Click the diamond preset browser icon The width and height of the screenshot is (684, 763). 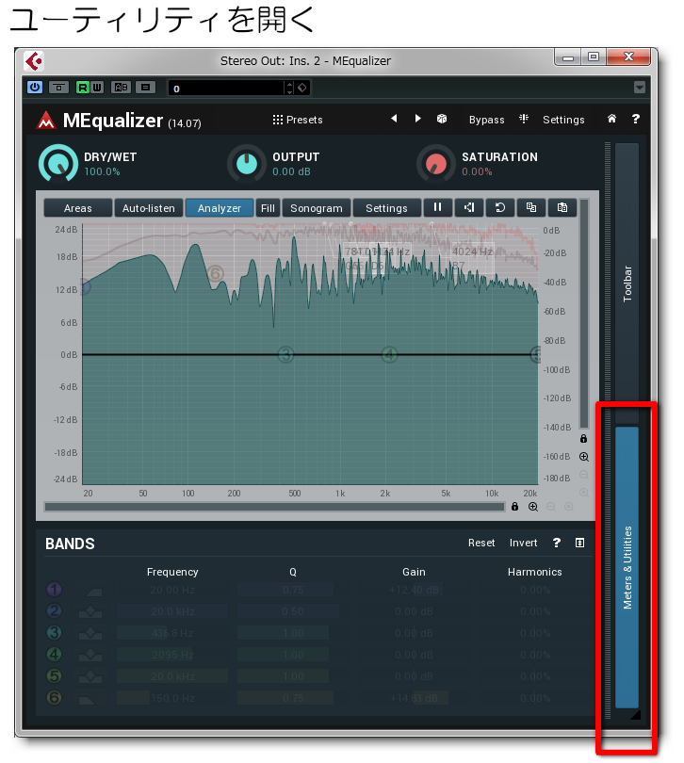click(302, 89)
